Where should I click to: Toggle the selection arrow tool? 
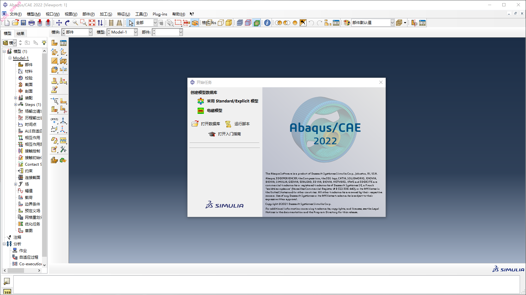[x=131, y=23]
